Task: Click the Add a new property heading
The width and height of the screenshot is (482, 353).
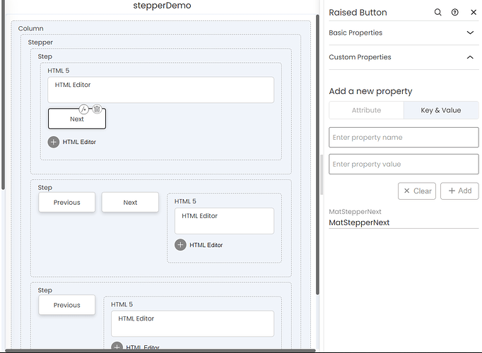Action: tap(370, 91)
